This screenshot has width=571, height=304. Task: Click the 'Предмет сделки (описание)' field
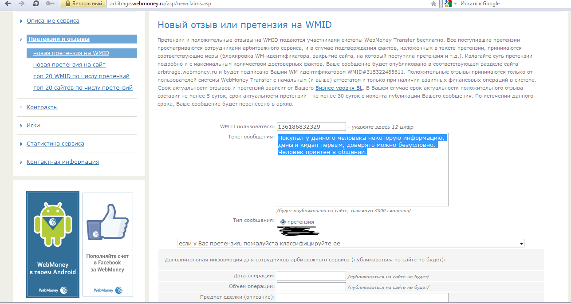point(362,297)
